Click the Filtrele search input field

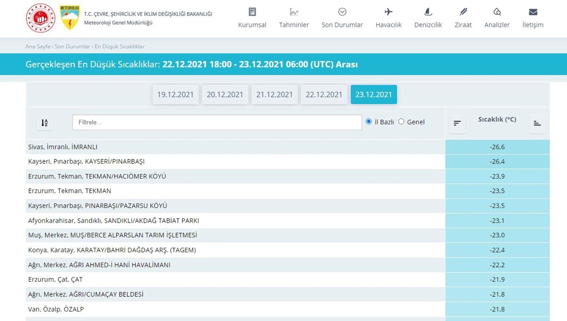point(217,122)
